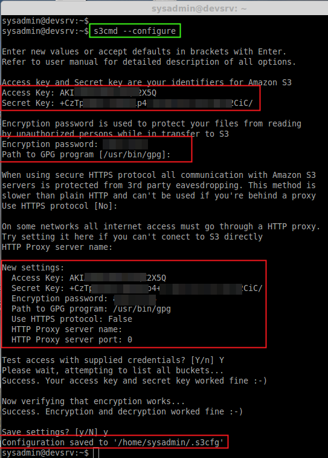Click the Path to GPG program prompt

pyautogui.click(x=86, y=154)
